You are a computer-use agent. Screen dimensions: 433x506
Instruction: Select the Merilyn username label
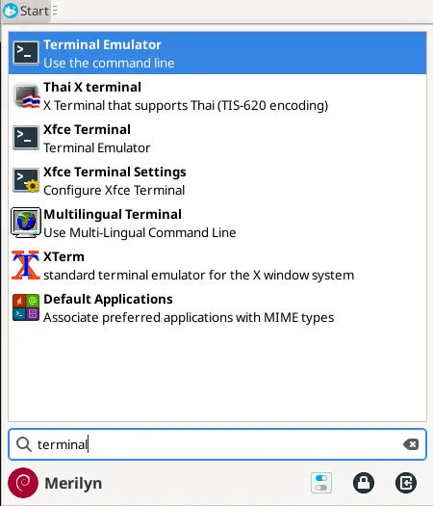73,483
